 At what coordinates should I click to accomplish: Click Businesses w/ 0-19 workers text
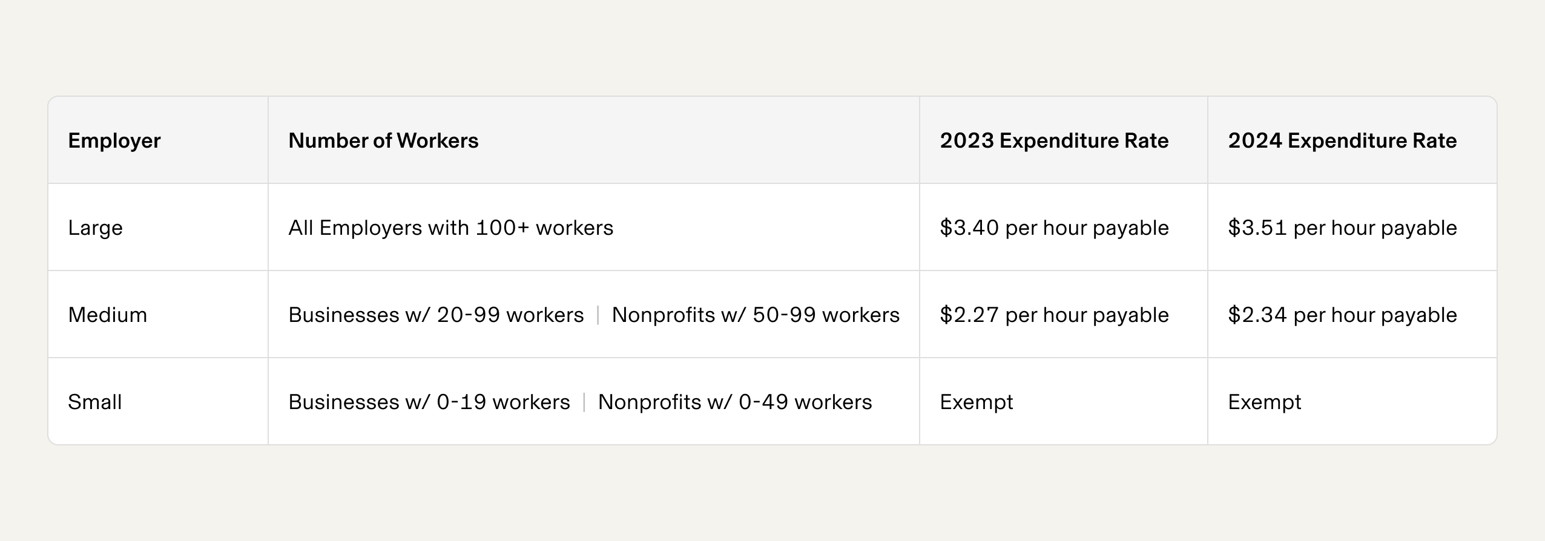click(429, 402)
